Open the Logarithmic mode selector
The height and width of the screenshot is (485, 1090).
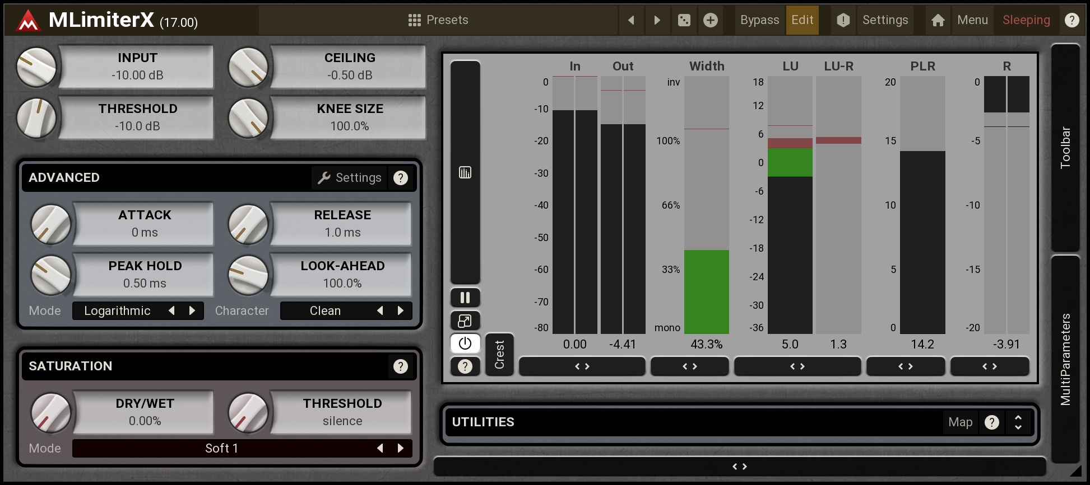pos(118,311)
